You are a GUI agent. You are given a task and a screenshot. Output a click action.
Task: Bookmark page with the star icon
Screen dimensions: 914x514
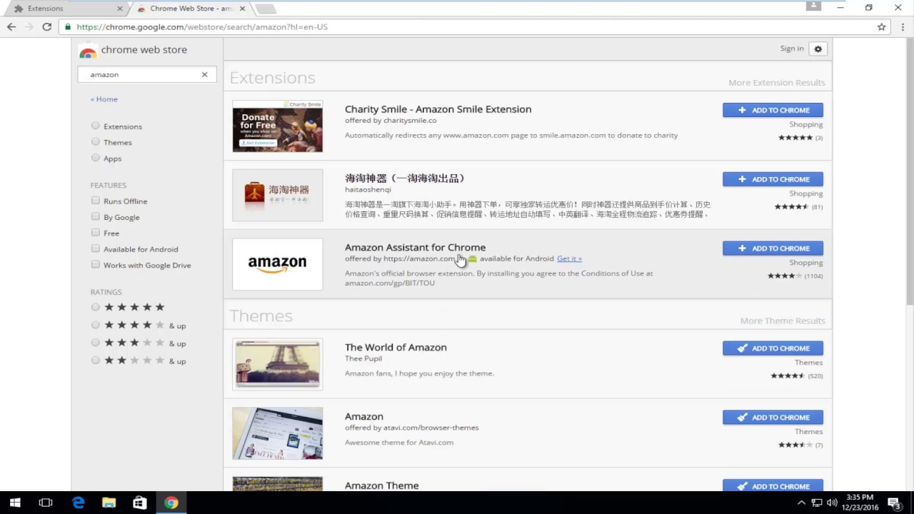click(881, 26)
